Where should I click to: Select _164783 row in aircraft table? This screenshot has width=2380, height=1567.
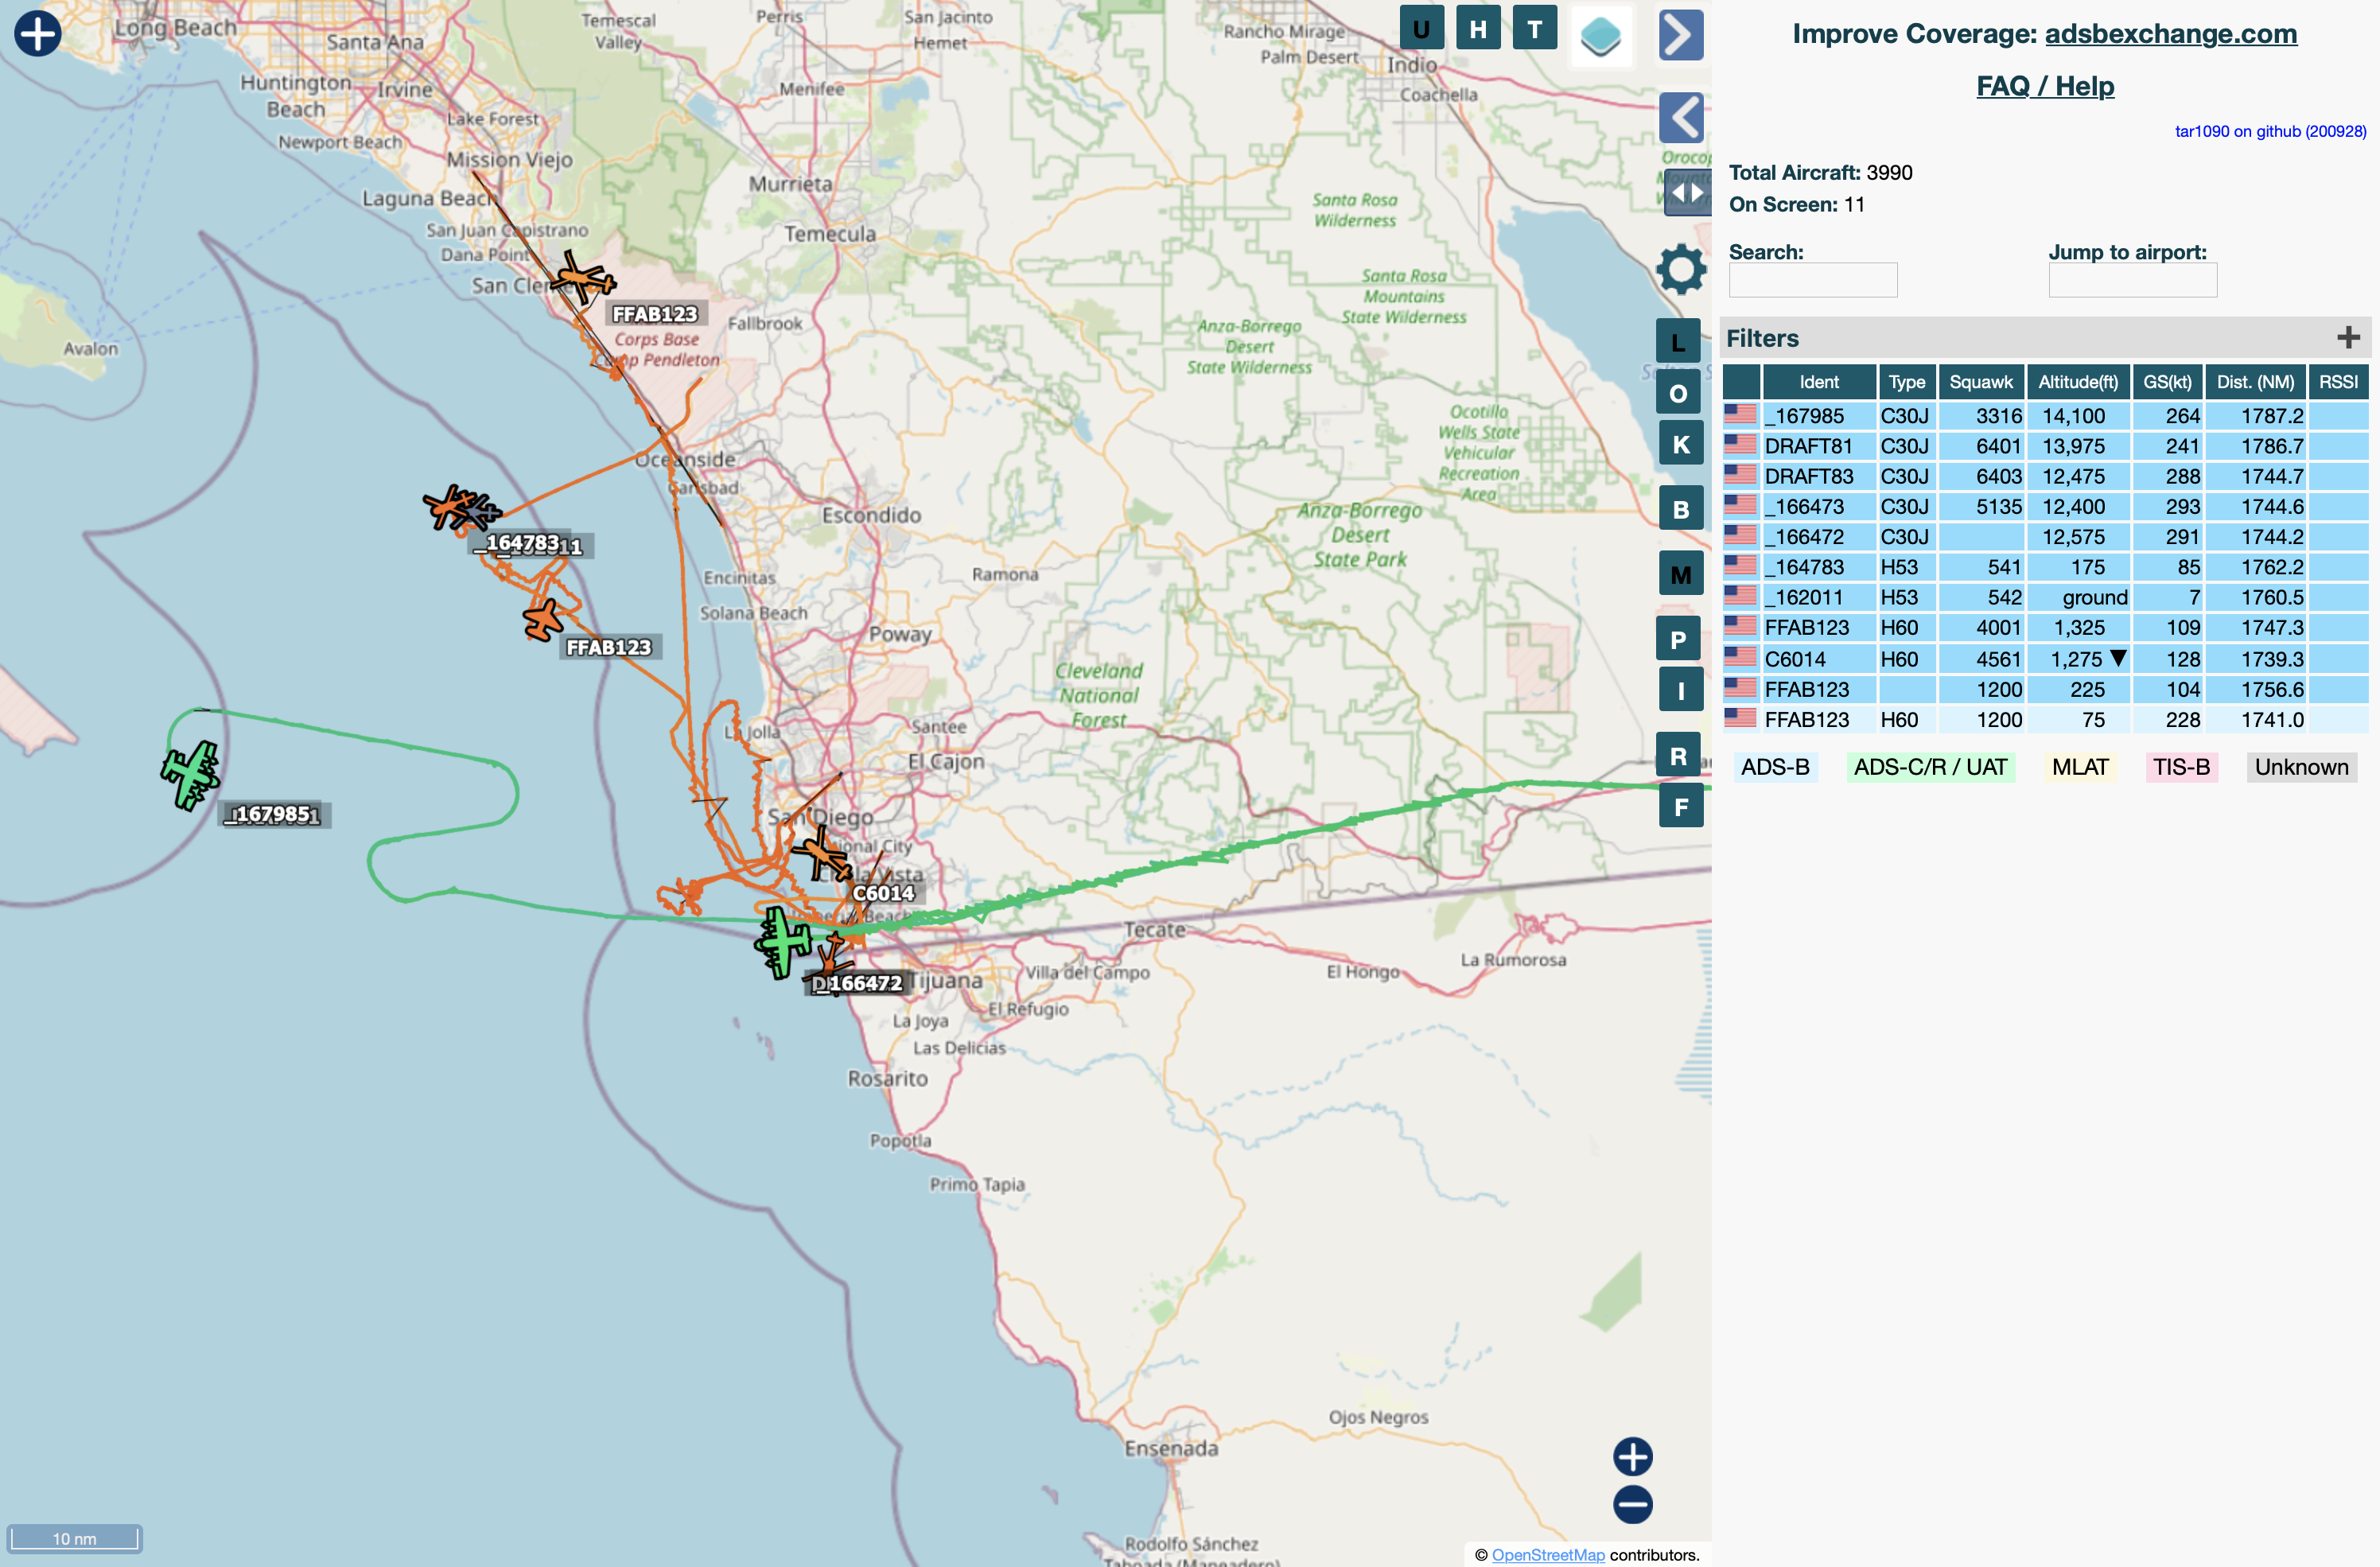pyautogui.click(x=2045, y=567)
